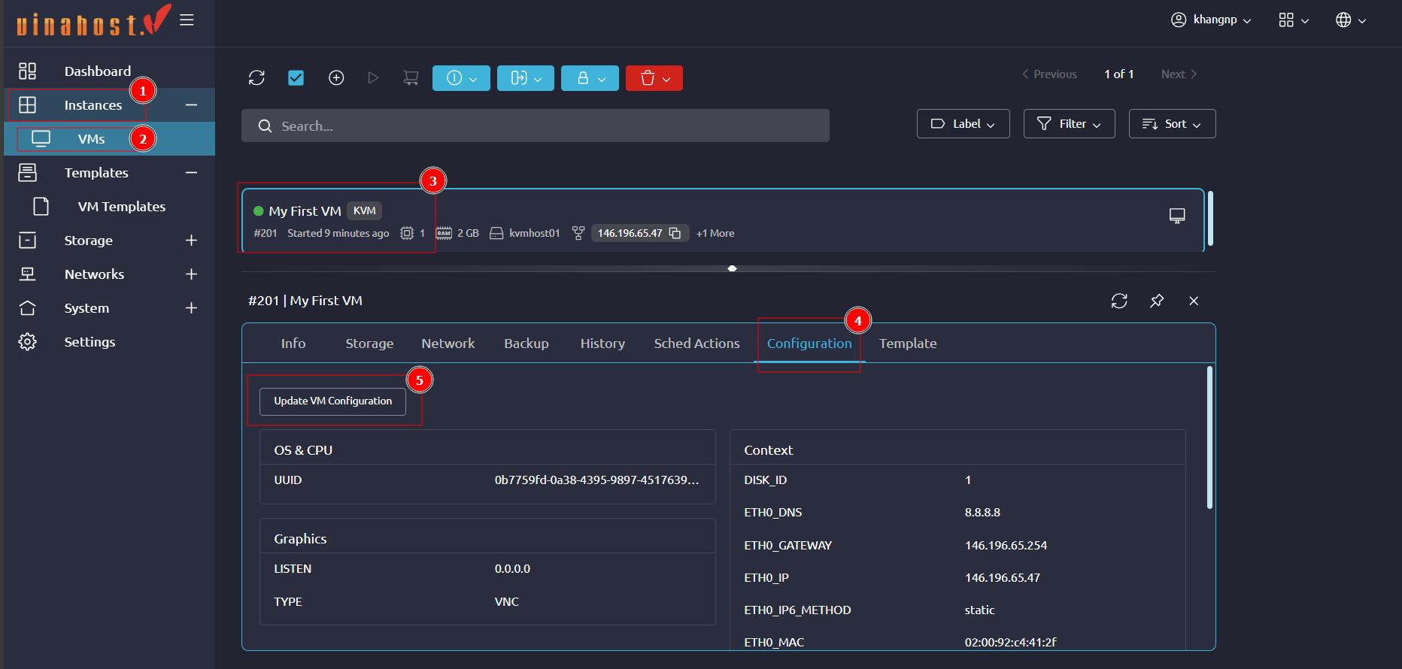Expand the Filter dropdown
1402x669 pixels.
coord(1069,124)
